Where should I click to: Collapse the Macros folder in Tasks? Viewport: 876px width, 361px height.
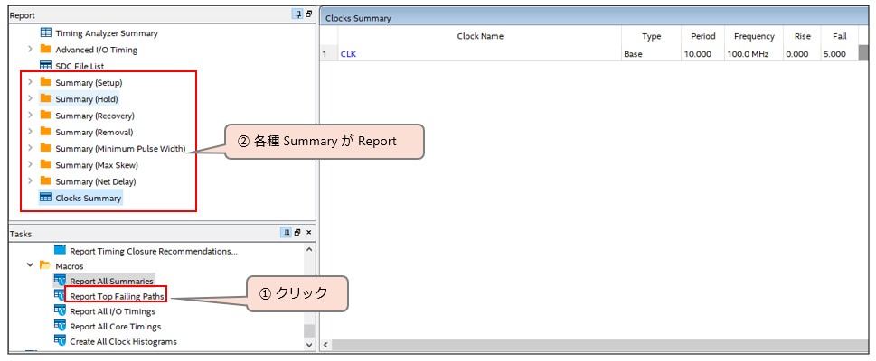coord(30,266)
